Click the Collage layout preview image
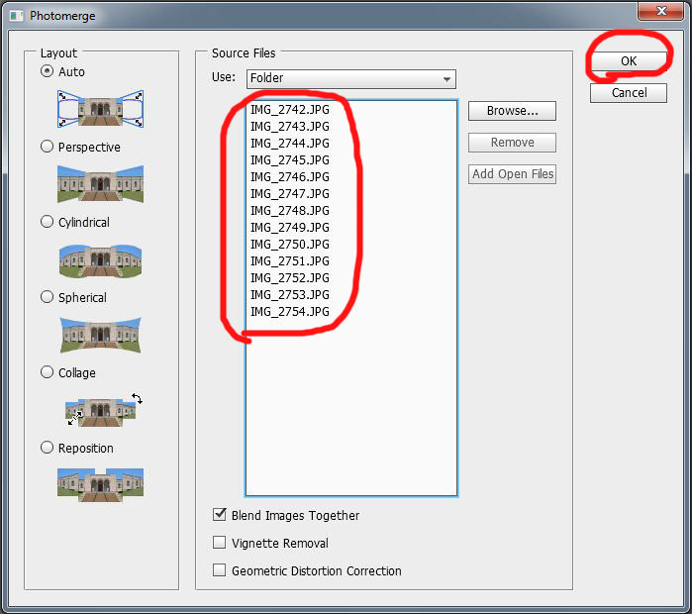Viewport: 692px width, 614px height. pyautogui.click(x=104, y=410)
